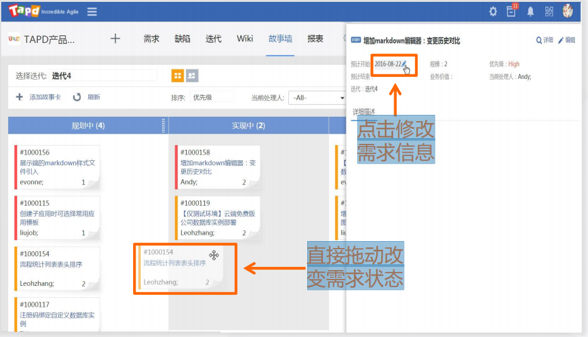Click 实现中 (2) column header
Image resolution: width=588 pixels, height=337 pixels.
248,126
